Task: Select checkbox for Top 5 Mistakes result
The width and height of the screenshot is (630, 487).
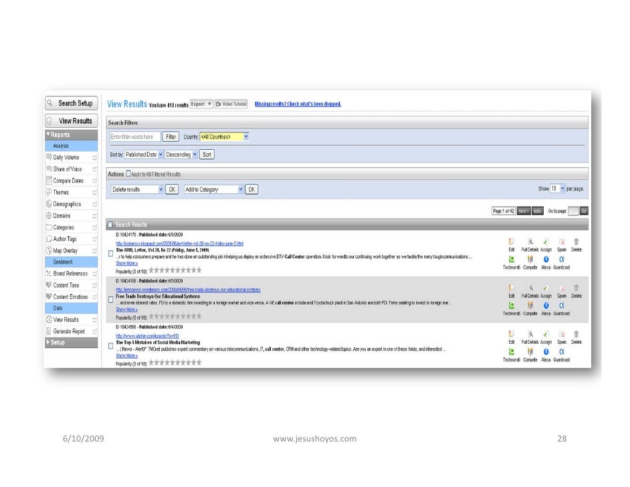Action: point(110,346)
